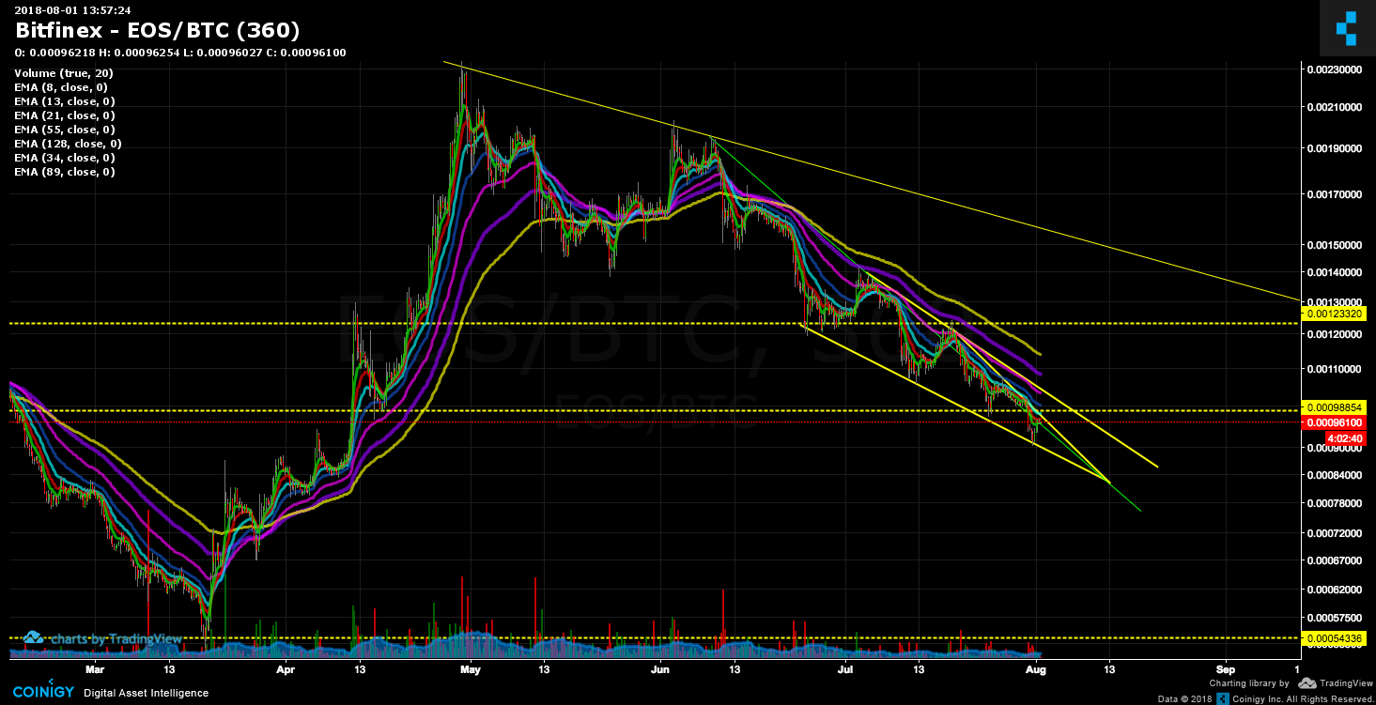The width and height of the screenshot is (1376, 705).
Task: Click the red current price label 0.00096100
Action: click(x=1333, y=423)
